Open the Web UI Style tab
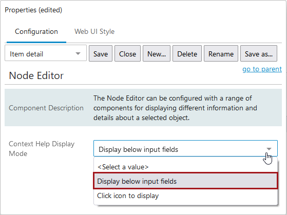287x215 pixels. click(94, 32)
